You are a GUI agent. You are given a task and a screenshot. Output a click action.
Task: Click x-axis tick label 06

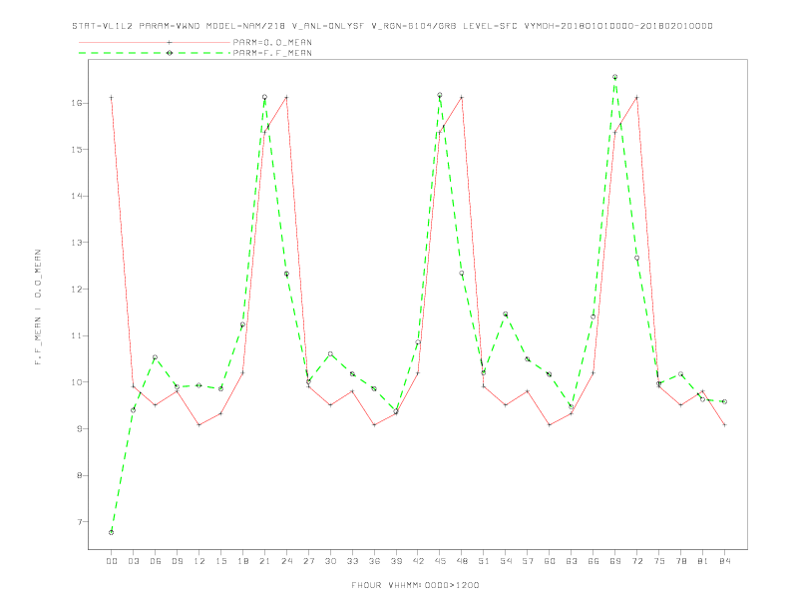point(156,561)
